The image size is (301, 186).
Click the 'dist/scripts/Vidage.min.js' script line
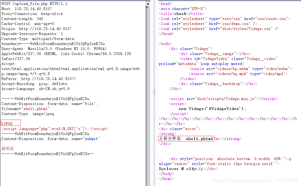point(224,99)
